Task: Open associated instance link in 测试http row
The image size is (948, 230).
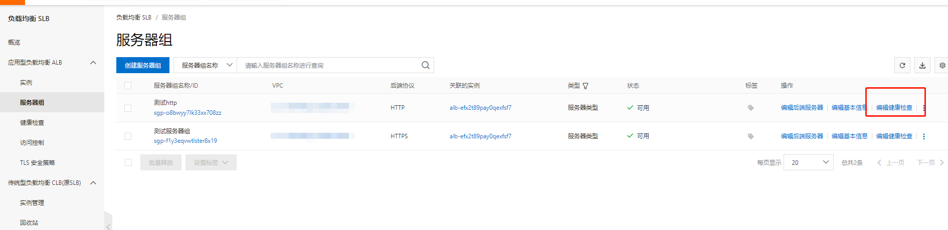Action: [480, 108]
